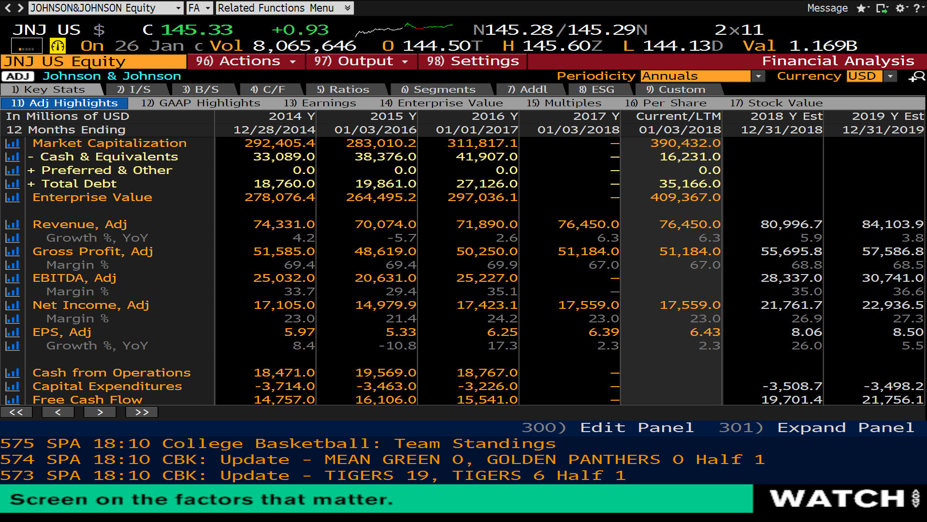Switch to the 5) Ratios tab

click(x=343, y=90)
